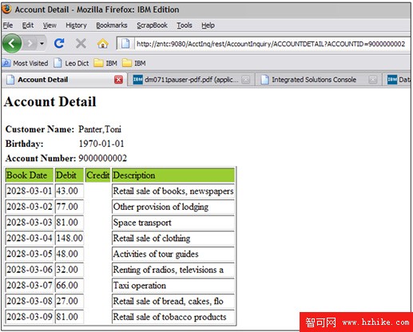The image size is (413, 332).
Task: Select the Retail sale of bread, cakes cell
Action: tap(173, 301)
